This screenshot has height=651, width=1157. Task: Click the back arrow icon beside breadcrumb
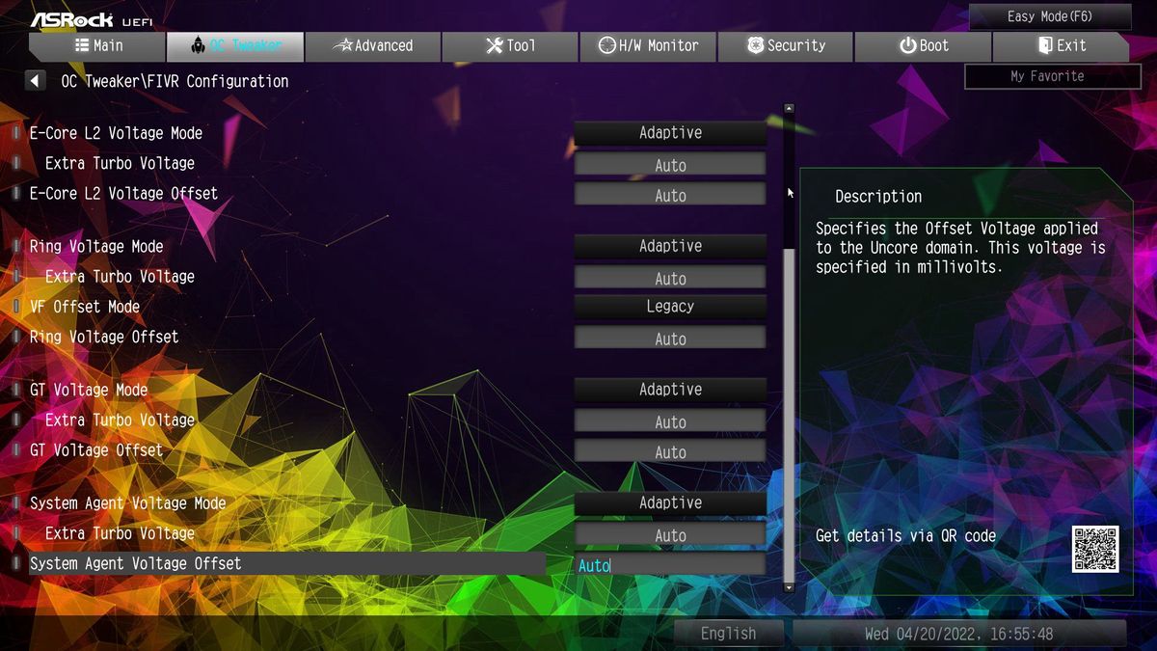(36, 81)
